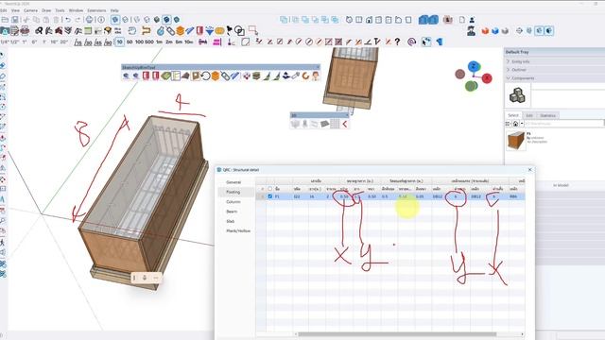605x340 pixels.
Task: Select the 50 scale preset
Action: pos(130,42)
